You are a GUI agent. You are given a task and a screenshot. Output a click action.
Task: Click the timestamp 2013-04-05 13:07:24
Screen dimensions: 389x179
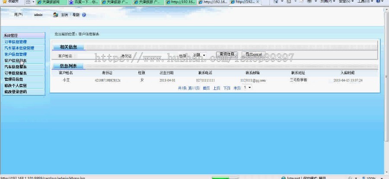348,80
